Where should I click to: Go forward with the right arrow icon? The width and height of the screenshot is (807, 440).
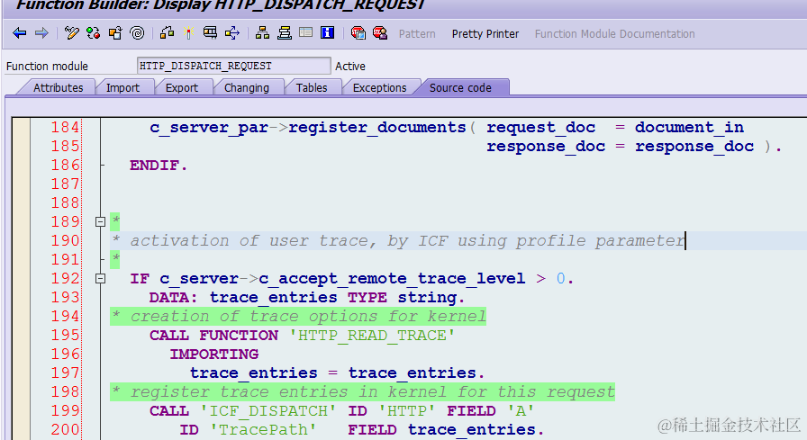tap(41, 33)
